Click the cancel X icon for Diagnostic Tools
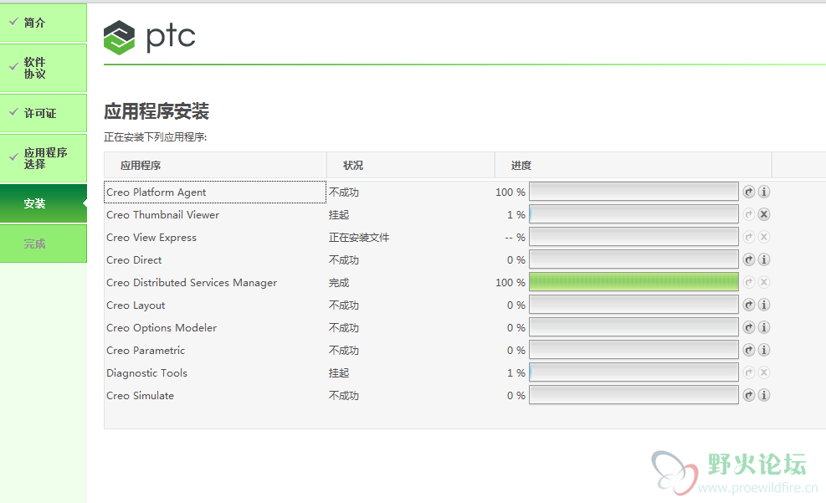The height and width of the screenshot is (503, 826). click(x=764, y=373)
